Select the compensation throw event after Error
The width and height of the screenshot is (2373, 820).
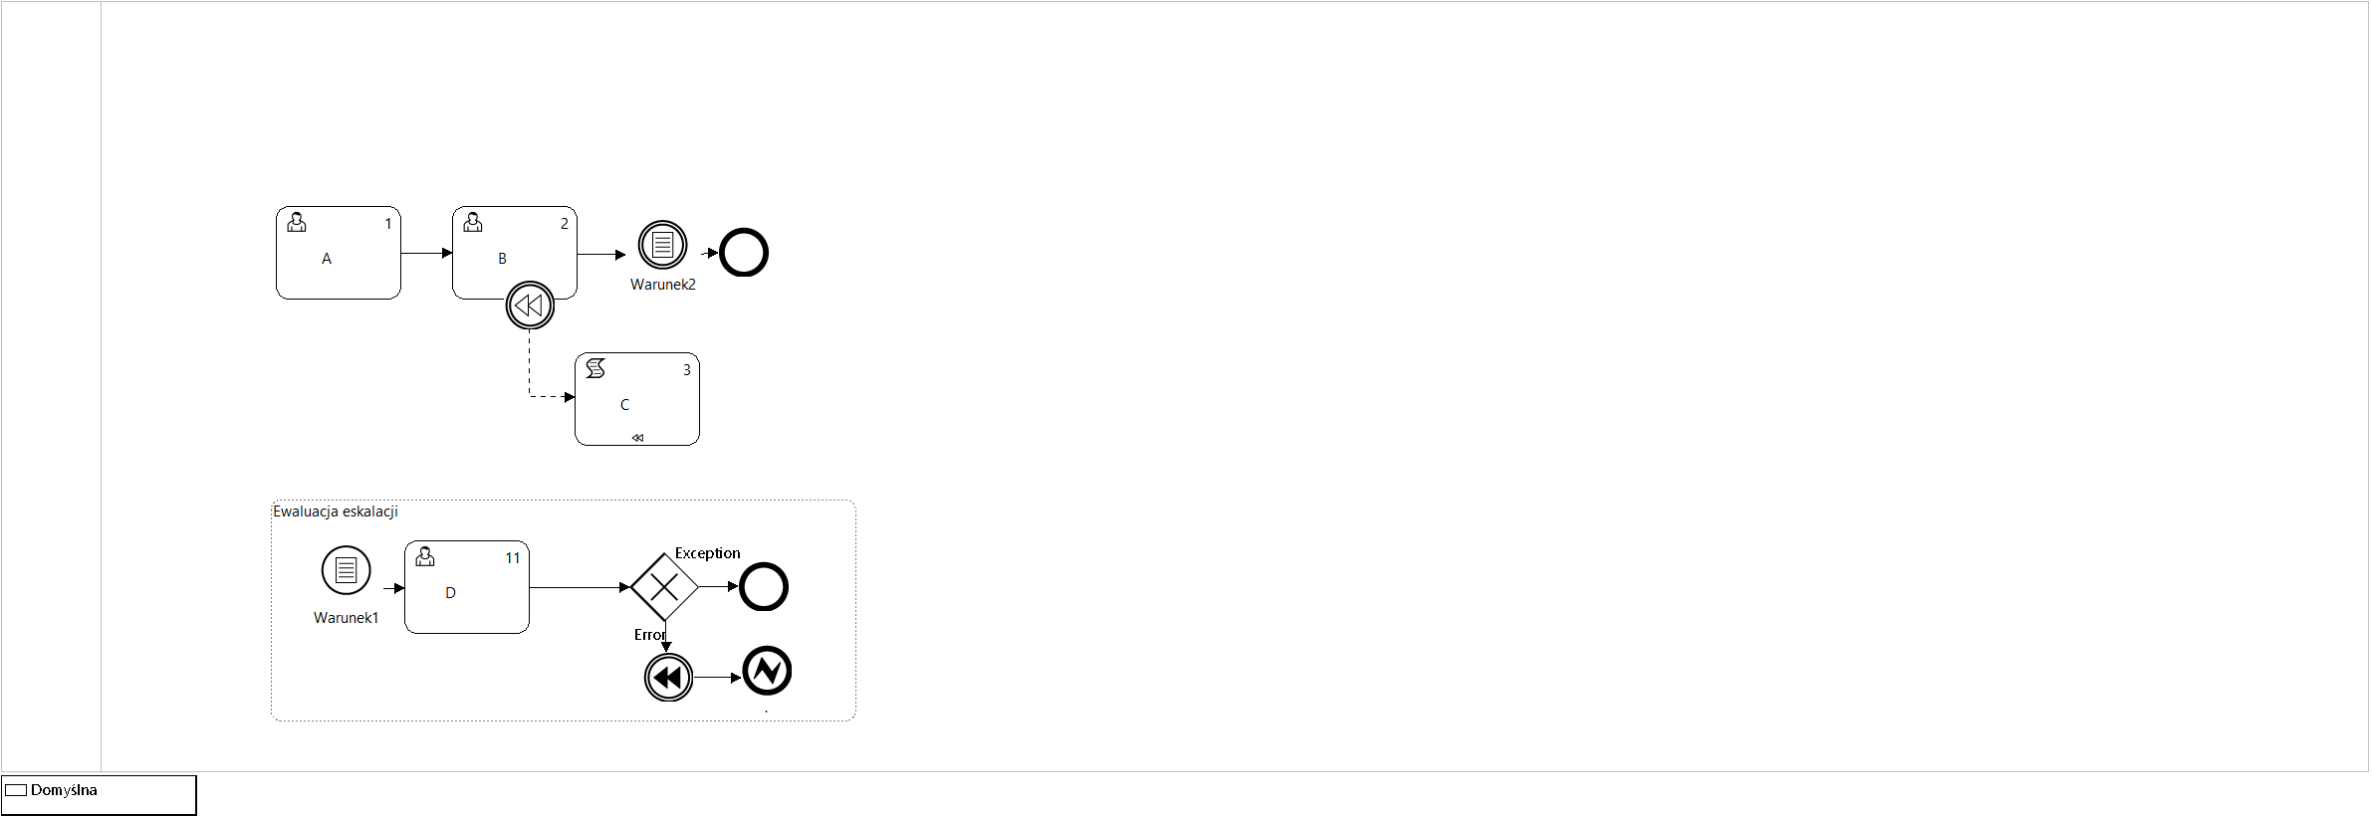tap(668, 678)
